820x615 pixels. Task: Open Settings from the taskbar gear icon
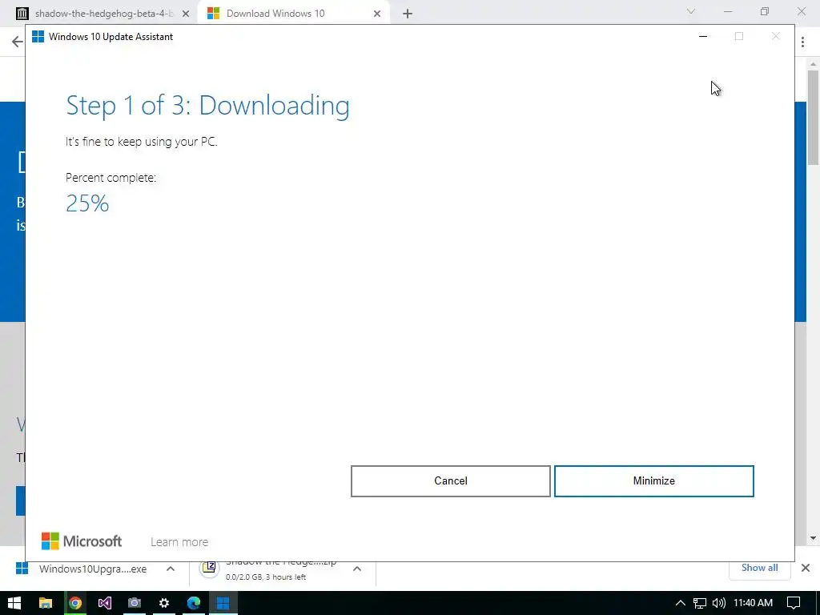coord(163,603)
